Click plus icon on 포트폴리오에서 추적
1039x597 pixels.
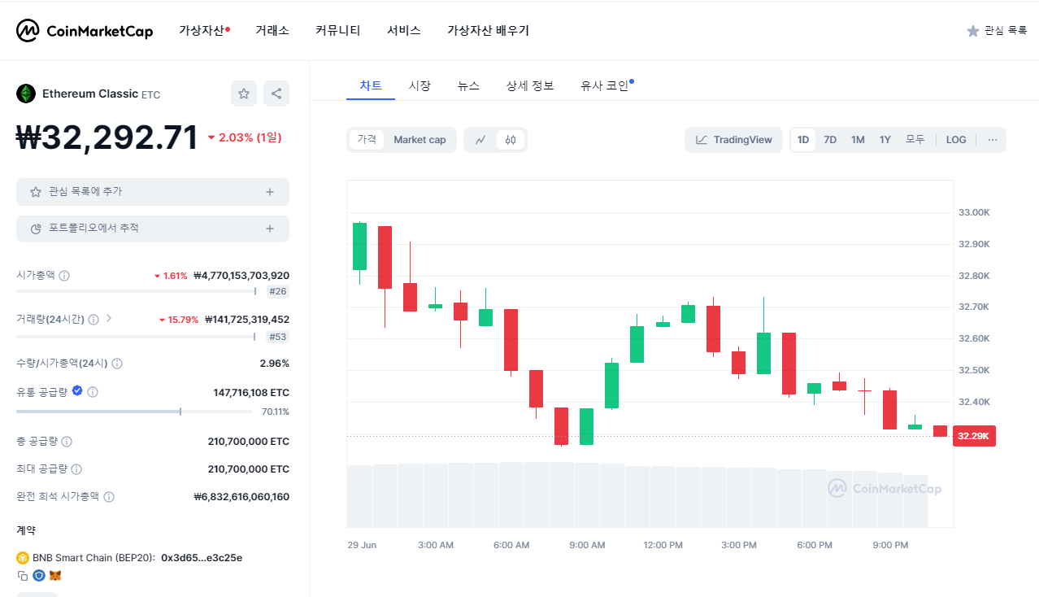click(x=270, y=229)
